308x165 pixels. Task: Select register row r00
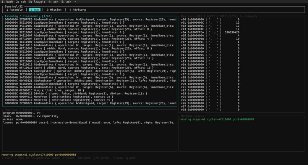coord(210,19)
